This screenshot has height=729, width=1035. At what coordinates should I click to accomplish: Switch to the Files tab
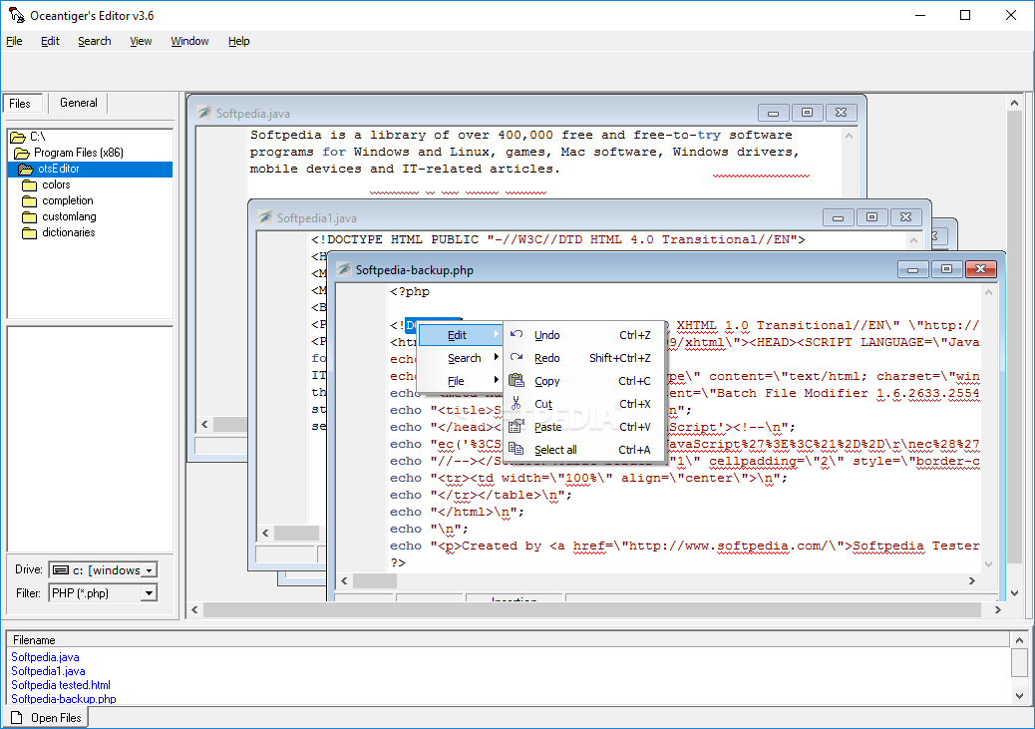(23, 103)
